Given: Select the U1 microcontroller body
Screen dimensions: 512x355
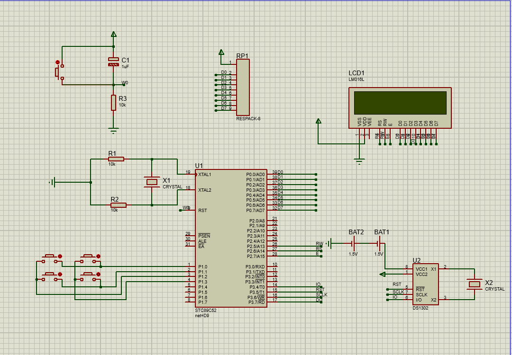Looking at the screenshot, I should click(231, 238).
